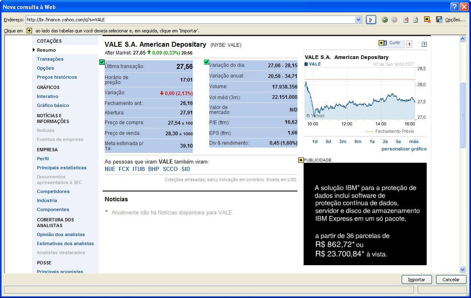Select the 5a chart range
This screenshot has width=471, height=298.
coord(398,141)
